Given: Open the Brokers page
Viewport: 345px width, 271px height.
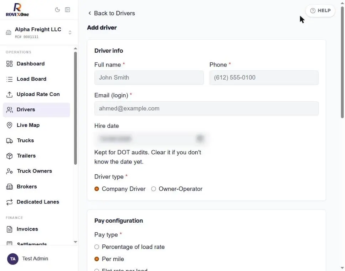Looking at the screenshot, I should [36, 187].
